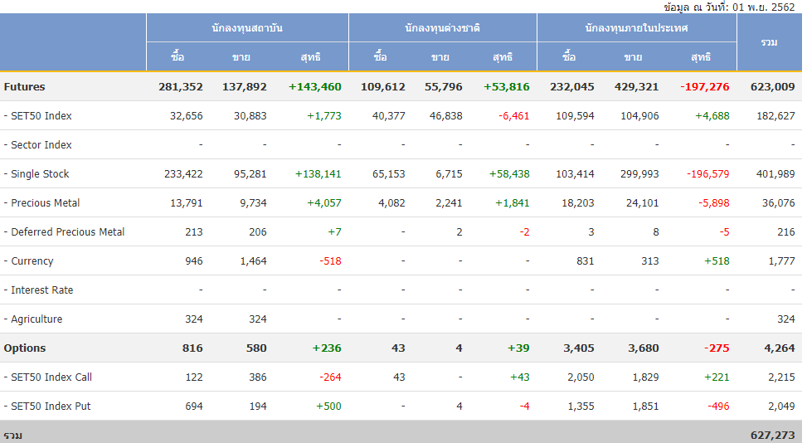This screenshot has width=807, height=443.
Task: Select the Interest Rate row label
Action: pos(38,290)
